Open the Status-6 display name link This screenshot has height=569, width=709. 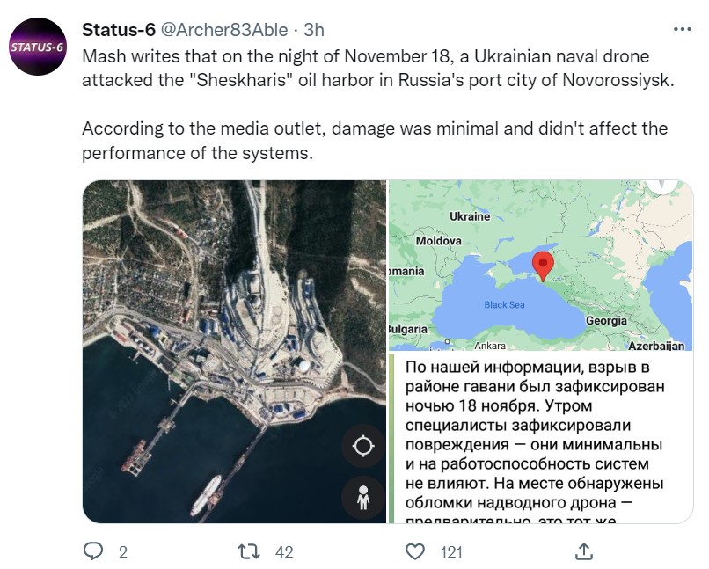coord(118,29)
